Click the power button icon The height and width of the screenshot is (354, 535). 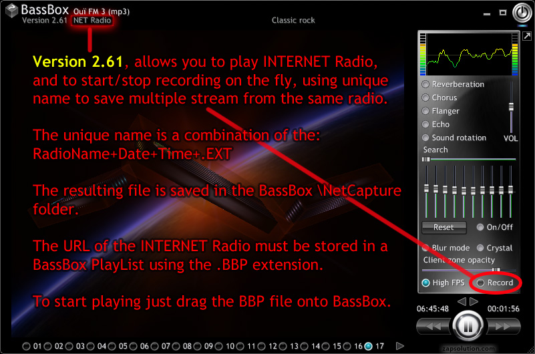click(x=522, y=13)
